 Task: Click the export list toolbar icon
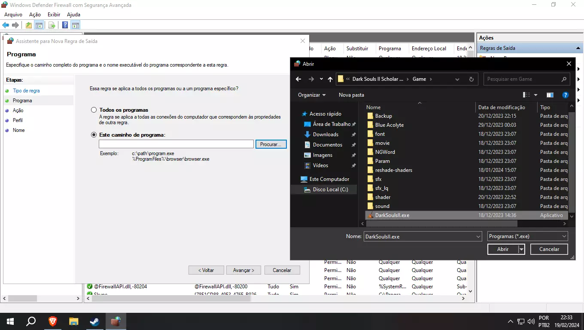coord(52,25)
